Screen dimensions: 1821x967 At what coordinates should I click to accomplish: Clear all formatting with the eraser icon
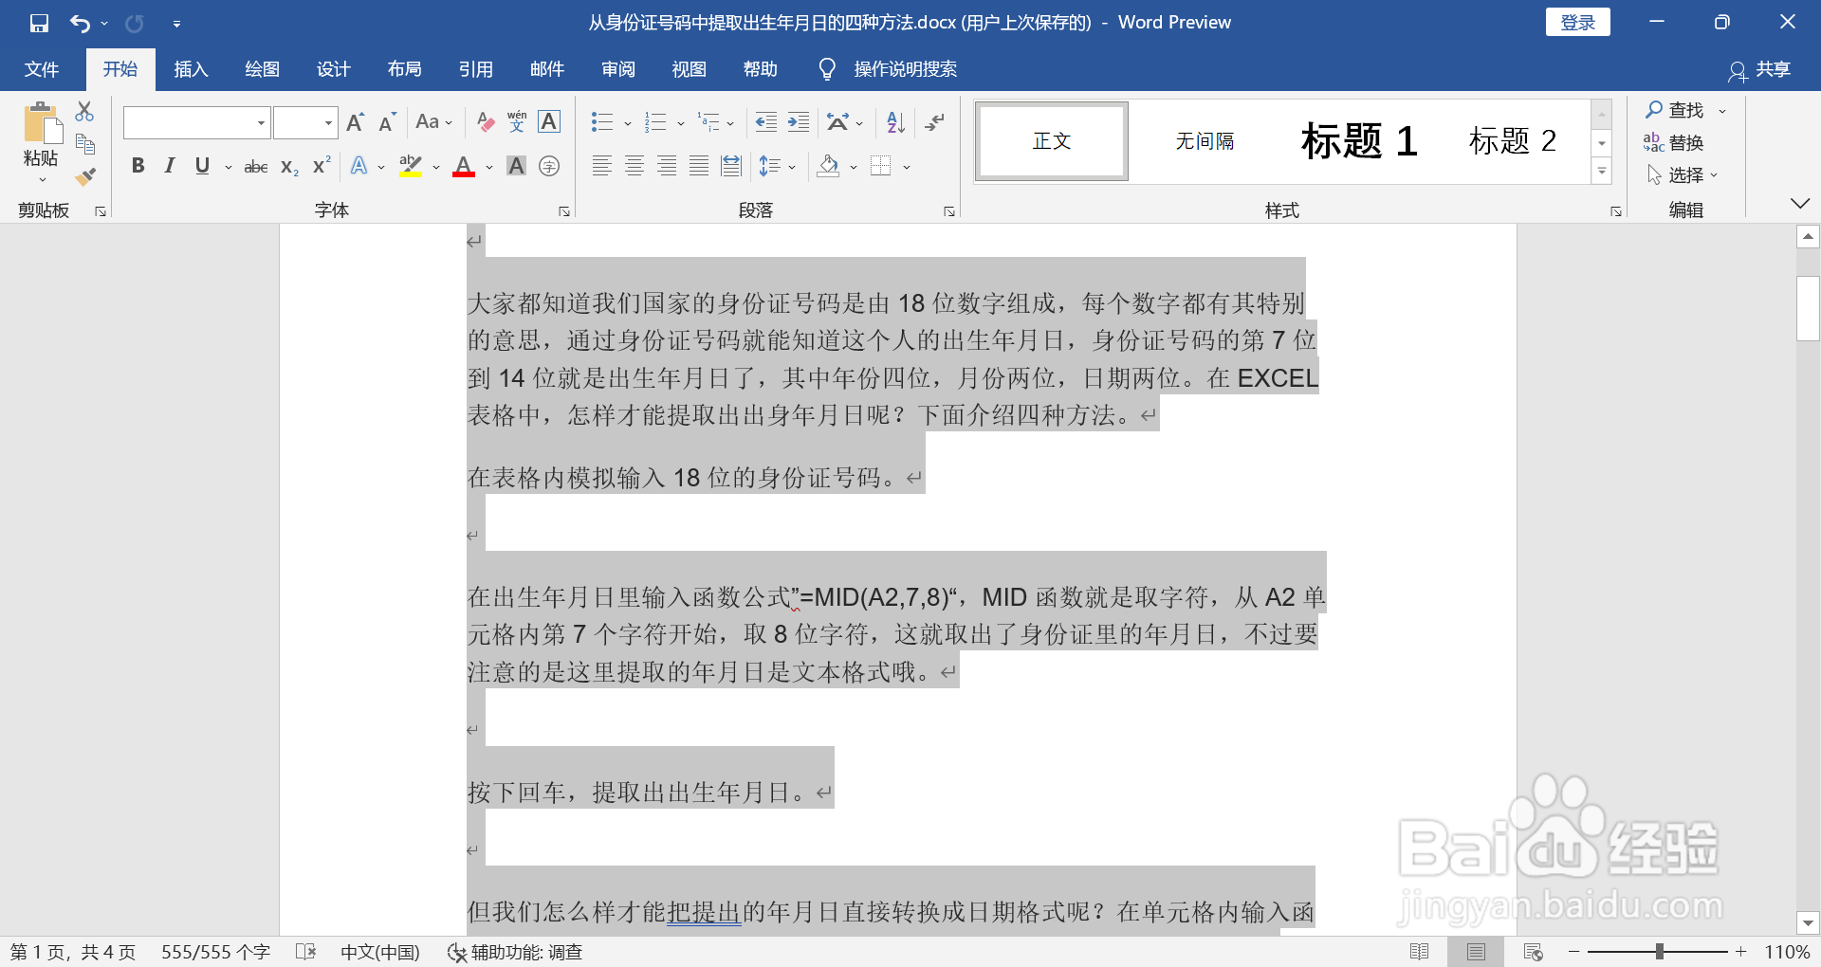486,122
